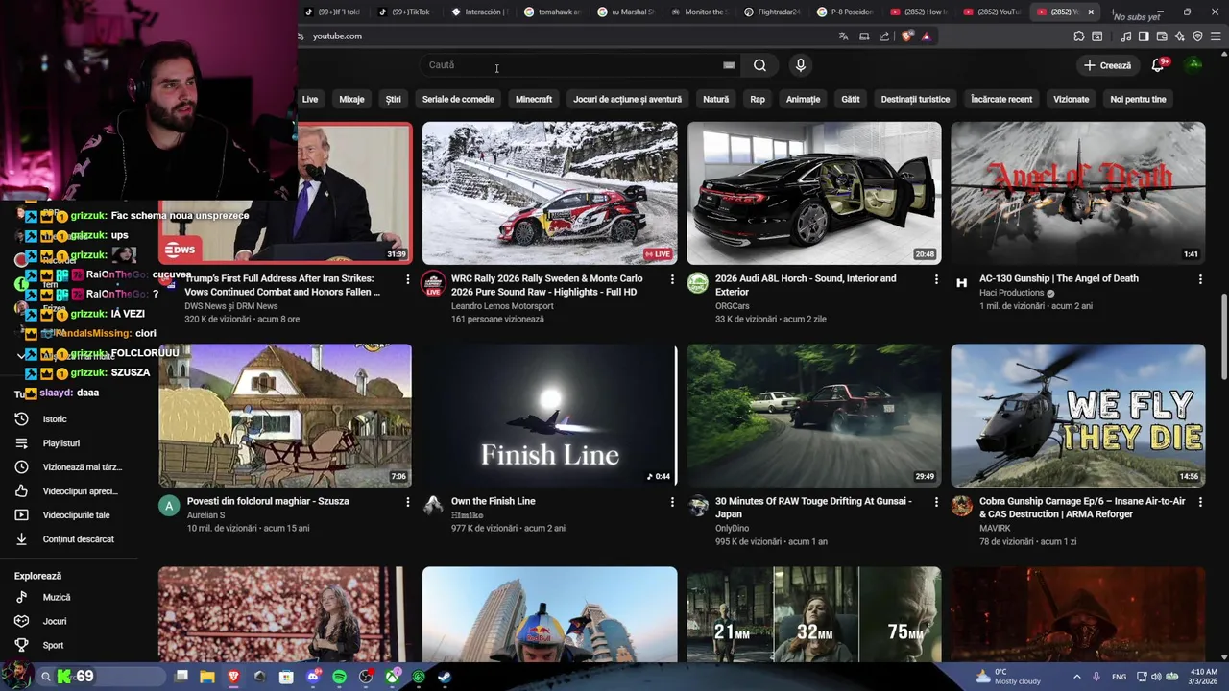Open options for AC-130 Gunship video

(1200, 279)
